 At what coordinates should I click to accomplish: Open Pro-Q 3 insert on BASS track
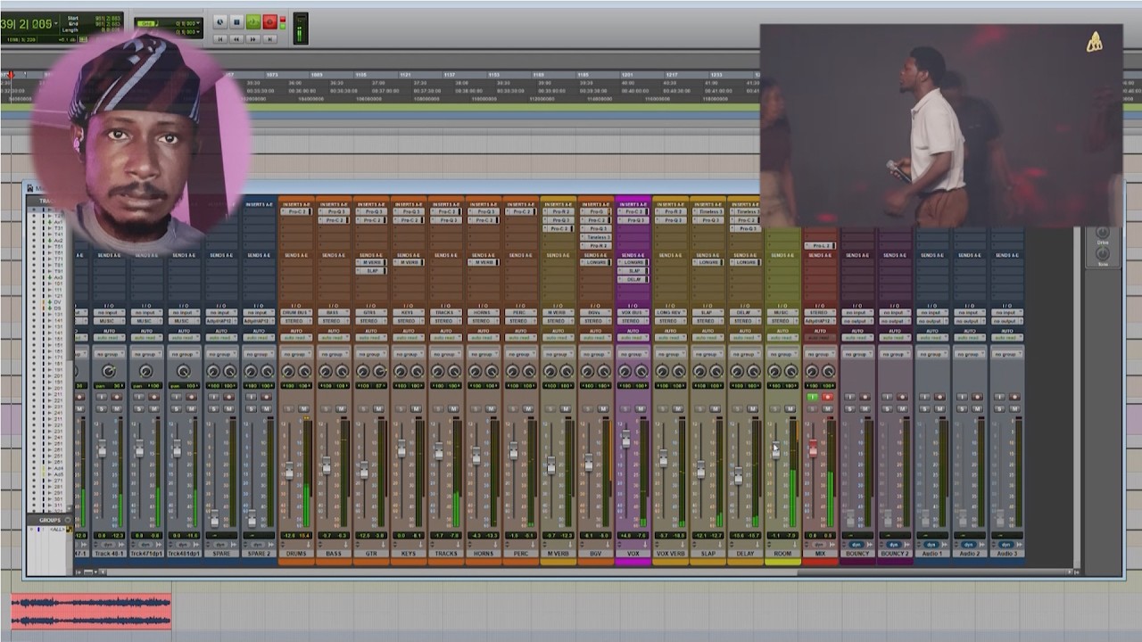[x=333, y=212]
